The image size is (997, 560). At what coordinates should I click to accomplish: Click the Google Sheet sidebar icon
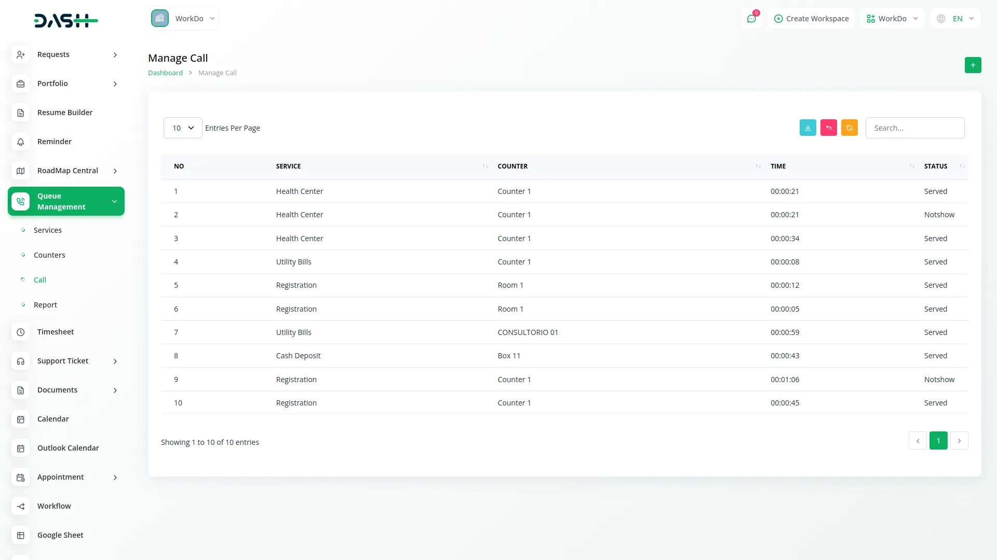click(21, 535)
